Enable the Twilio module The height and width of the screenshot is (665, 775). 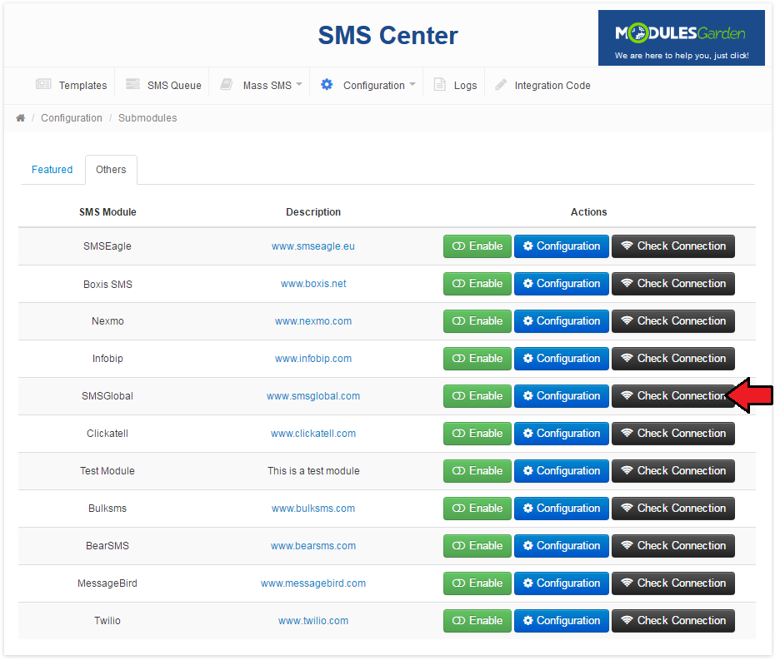tap(477, 621)
